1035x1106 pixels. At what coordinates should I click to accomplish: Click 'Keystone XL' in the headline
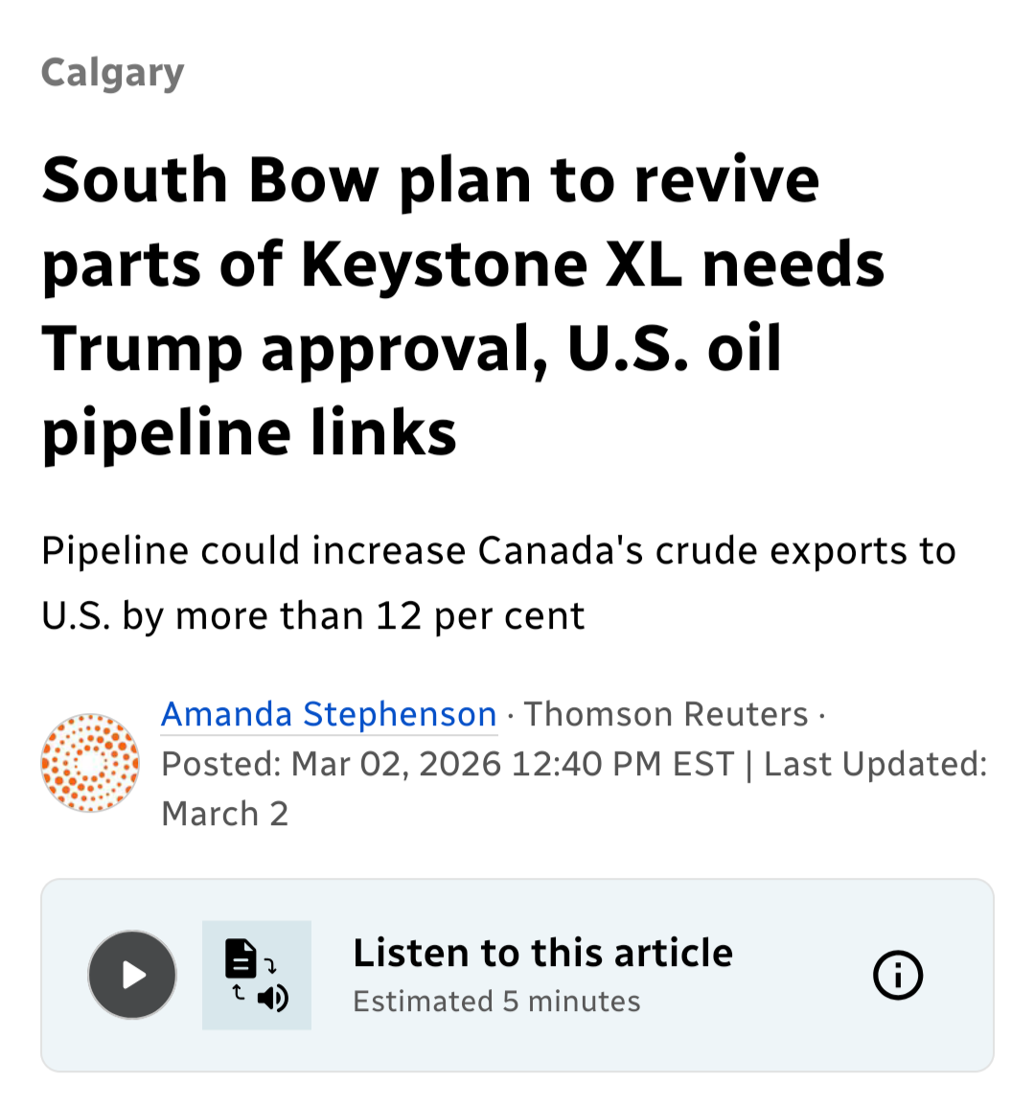point(492,265)
